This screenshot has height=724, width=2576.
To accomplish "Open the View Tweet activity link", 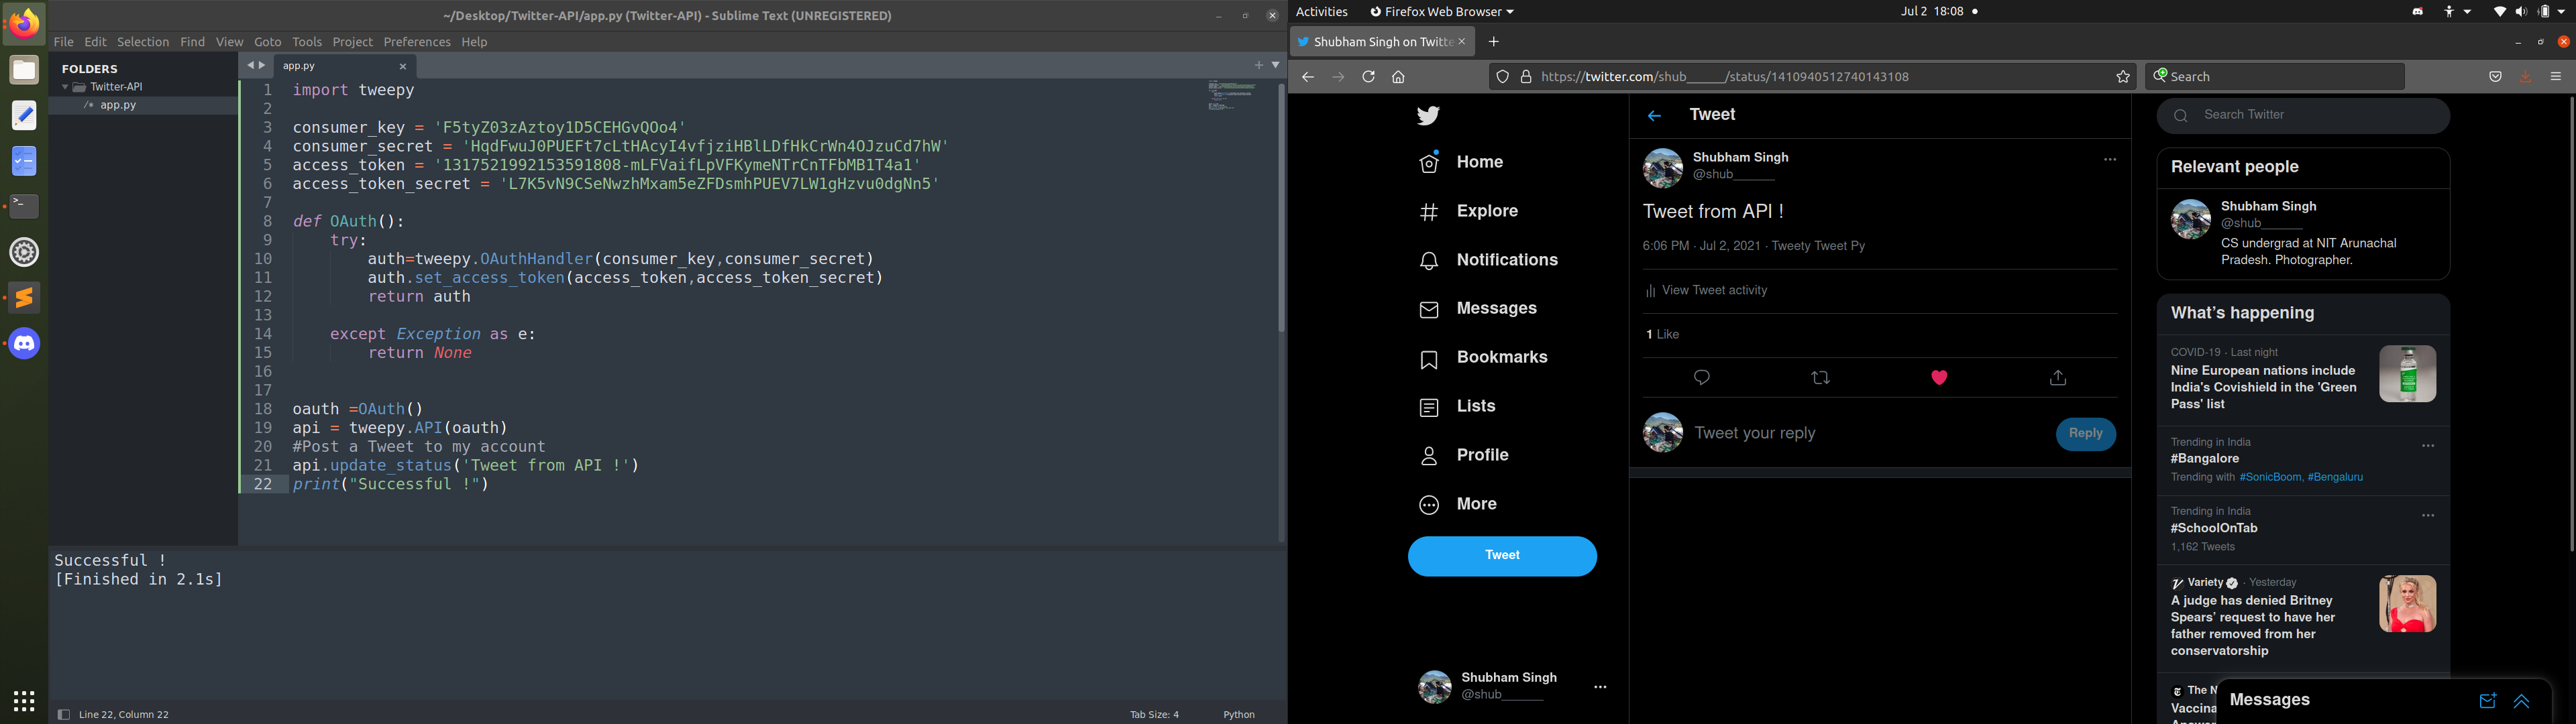I will point(1714,291).
